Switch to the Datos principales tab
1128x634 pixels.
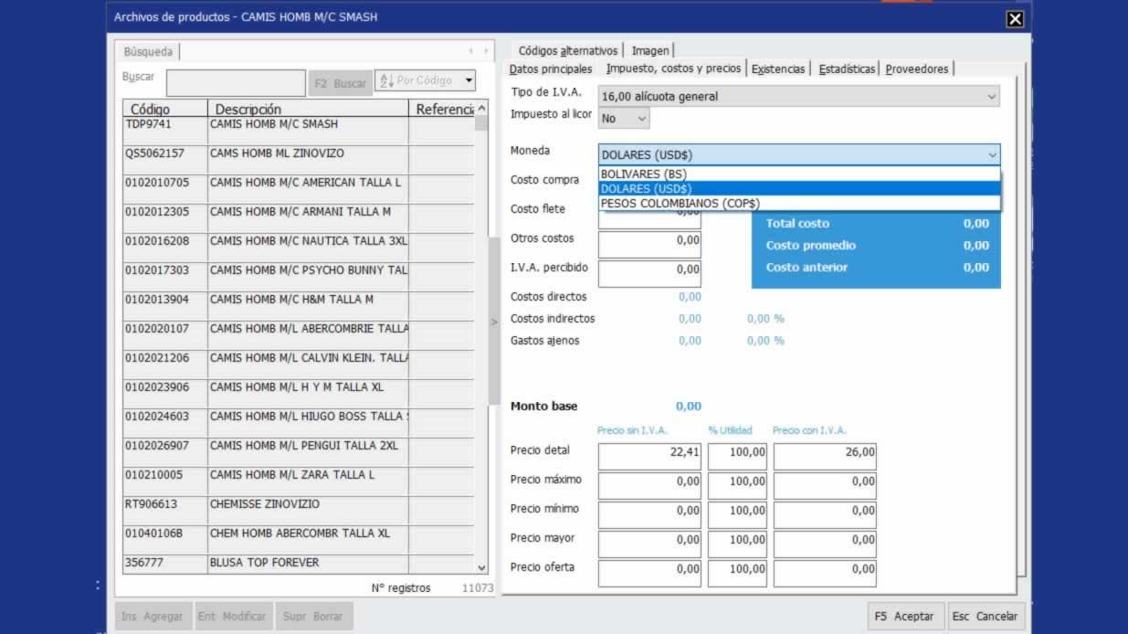pyautogui.click(x=551, y=69)
